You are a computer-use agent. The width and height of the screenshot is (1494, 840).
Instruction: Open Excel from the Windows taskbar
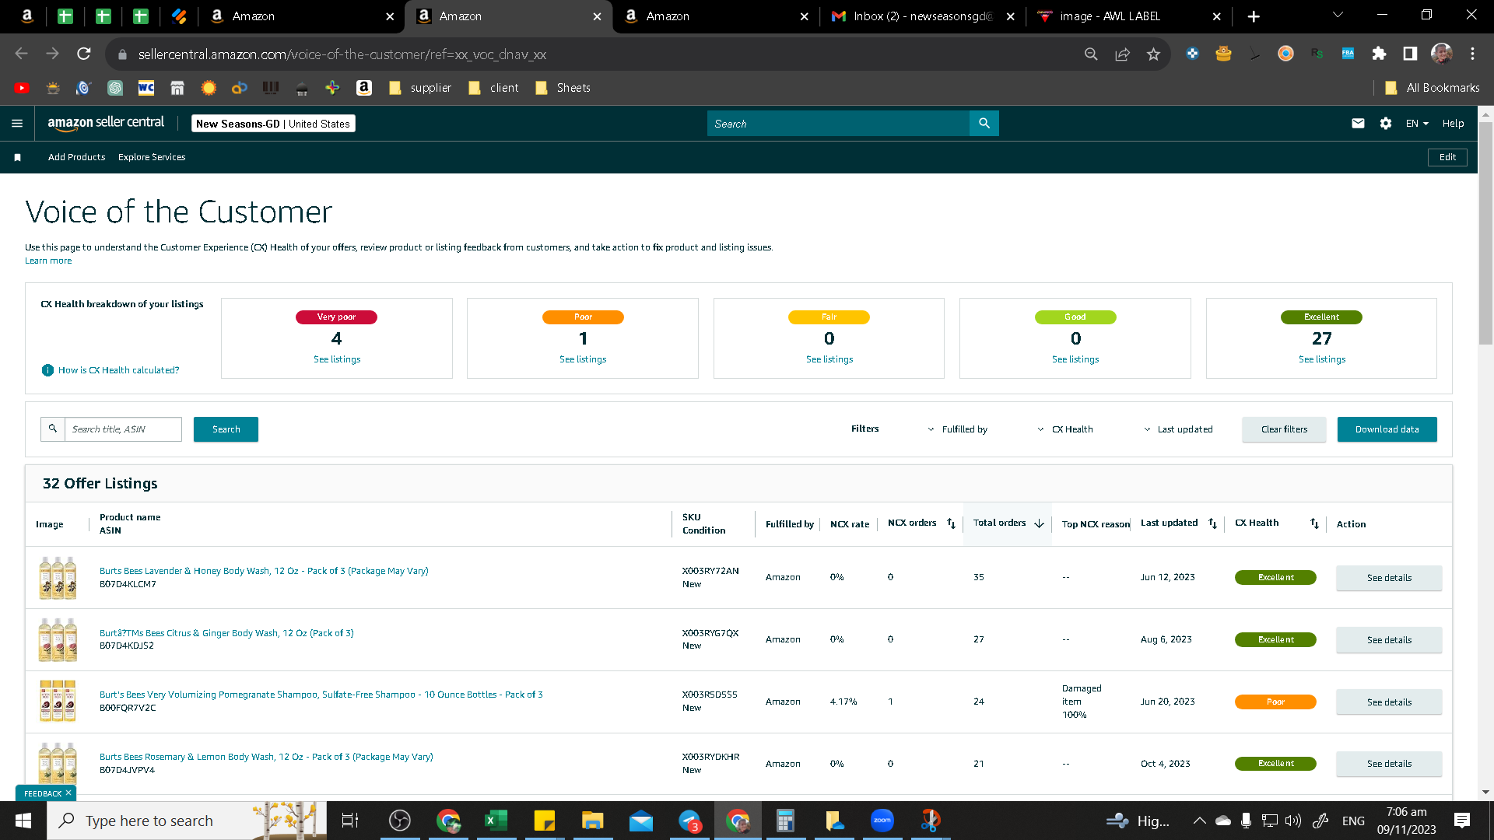tap(496, 821)
